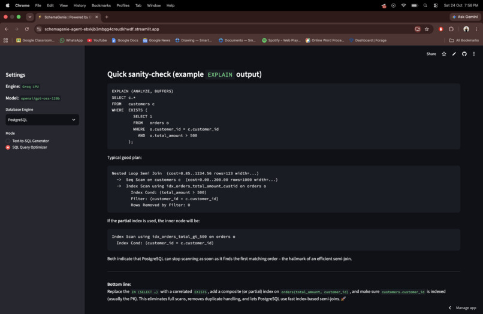Open the GitHub repository icon
This screenshot has width=483, height=314.
(464, 54)
